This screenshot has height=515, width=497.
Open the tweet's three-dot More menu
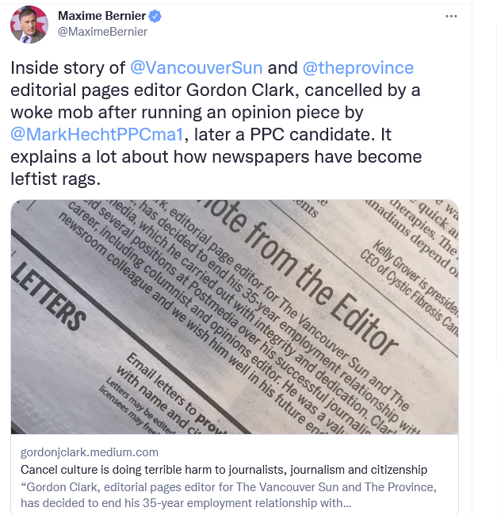pos(451,16)
